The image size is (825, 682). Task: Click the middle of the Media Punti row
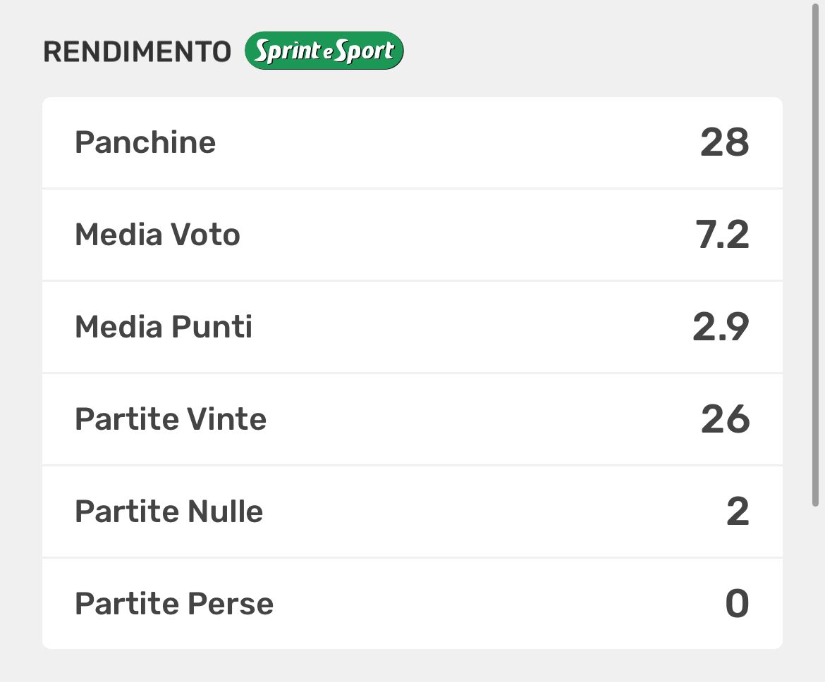(x=412, y=327)
